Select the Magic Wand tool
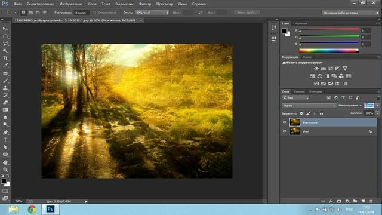 [x=5, y=51]
